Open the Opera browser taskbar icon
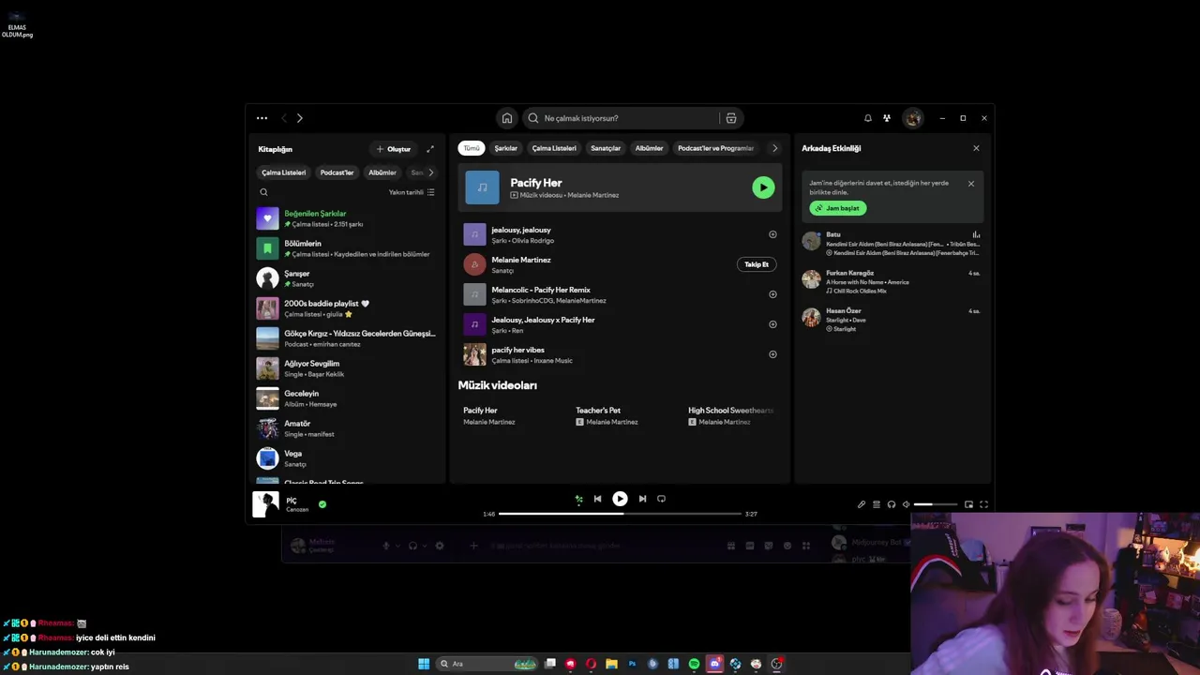This screenshot has height=675, width=1200. pos(591,664)
